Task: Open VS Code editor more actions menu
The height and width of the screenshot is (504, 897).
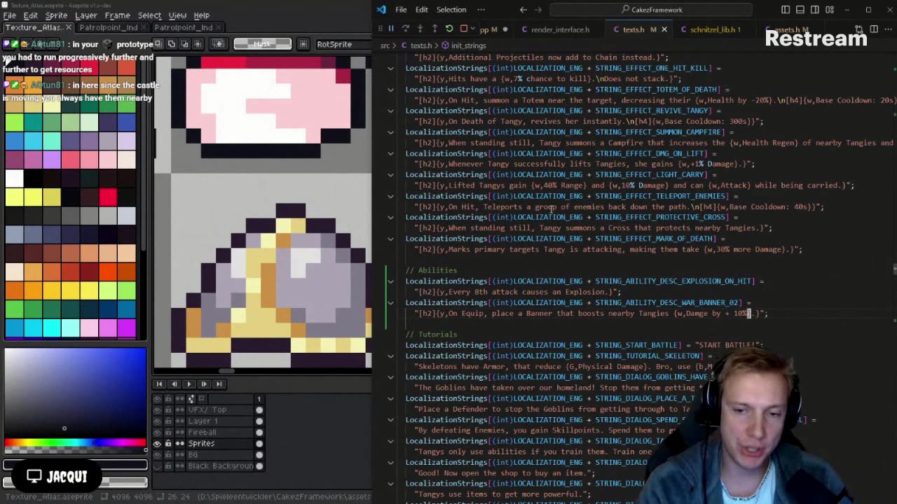Action: (x=887, y=29)
